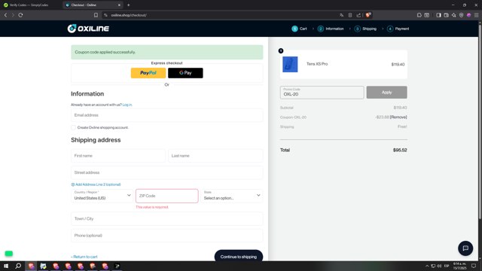This screenshot has width=482, height=271.
Task: Click the Apply promo code button
Action: pyautogui.click(x=386, y=92)
